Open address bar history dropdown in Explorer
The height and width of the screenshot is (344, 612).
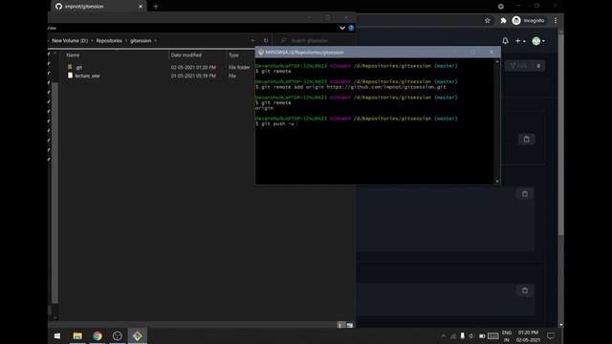point(252,40)
